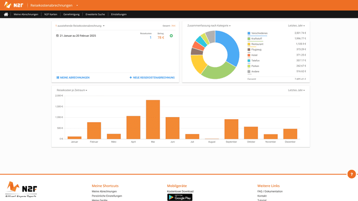This screenshot has height=201, width=358.
Task: Click the Juni bar in chart
Action: coord(173,128)
